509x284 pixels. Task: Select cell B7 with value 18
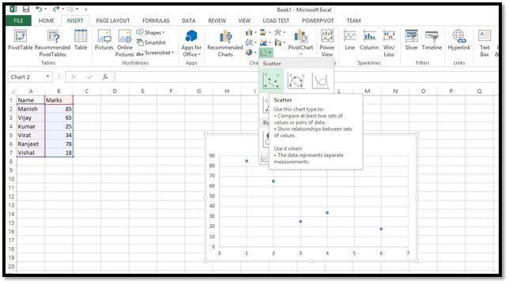click(x=58, y=152)
